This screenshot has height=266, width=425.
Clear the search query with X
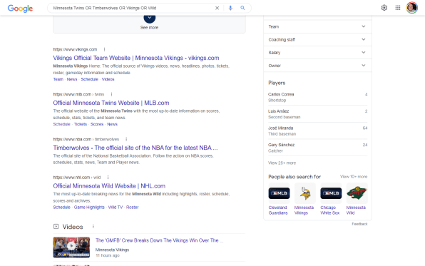click(217, 8)
